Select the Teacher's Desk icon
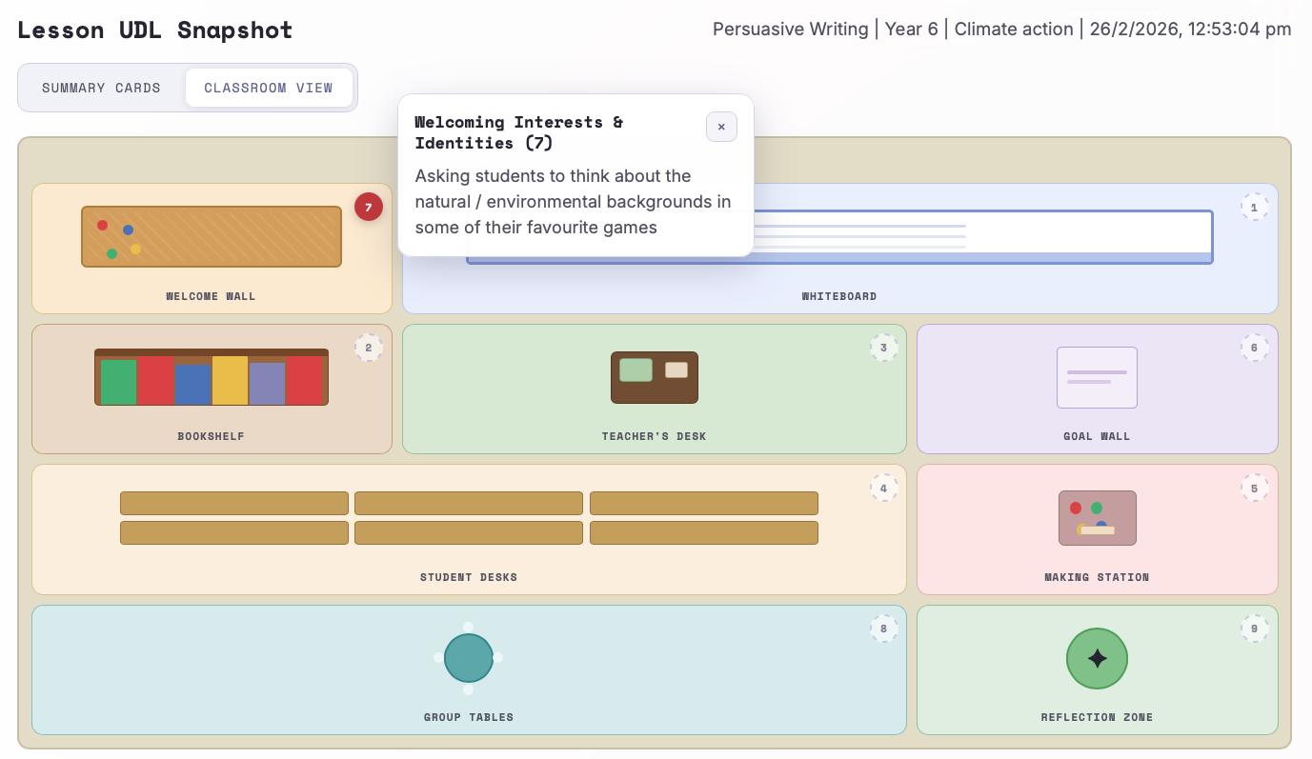Image resolution: width=1312 pixels, height=759 pixels. 654,377
